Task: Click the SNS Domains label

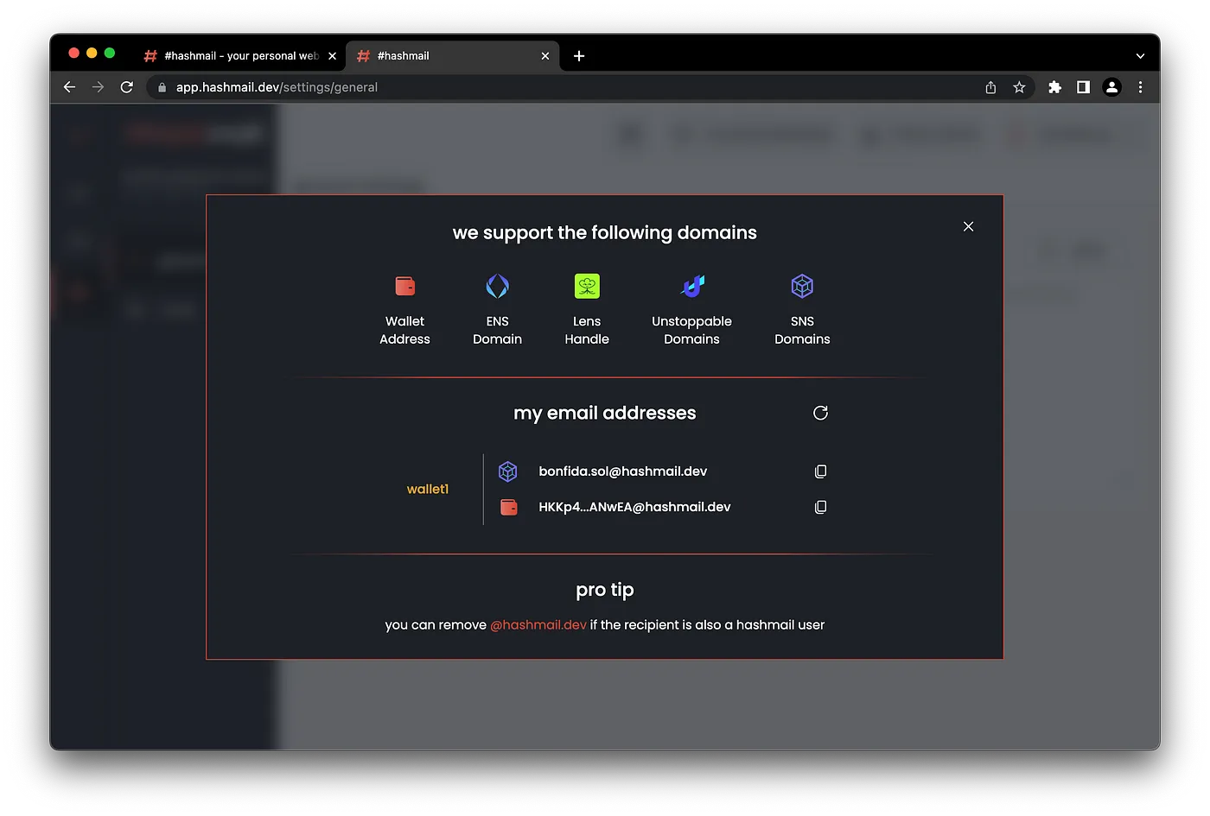Action: tap(802, 330)
